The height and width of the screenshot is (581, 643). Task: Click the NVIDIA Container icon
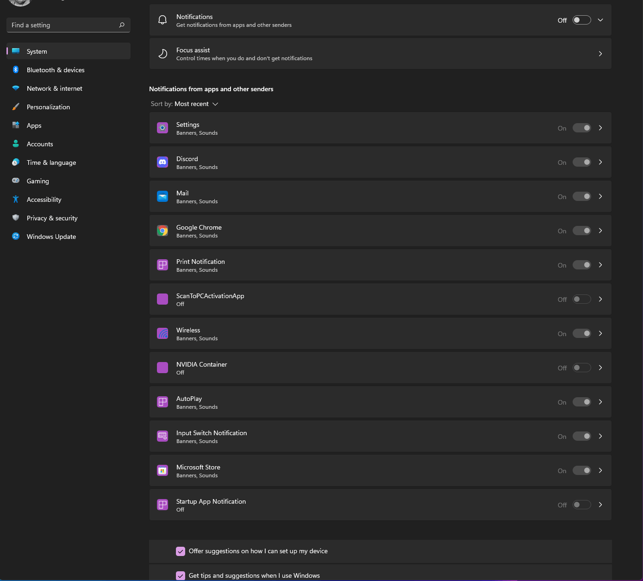tap(162, 368)
